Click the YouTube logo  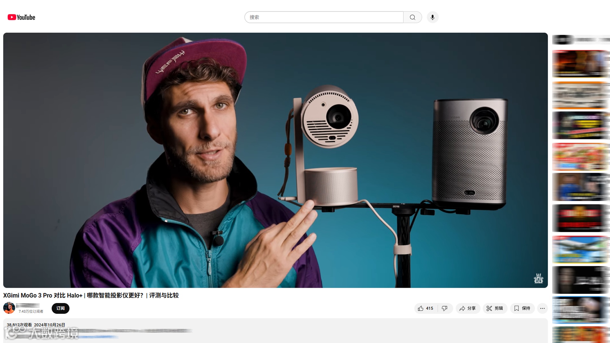(x=21, y=17)
